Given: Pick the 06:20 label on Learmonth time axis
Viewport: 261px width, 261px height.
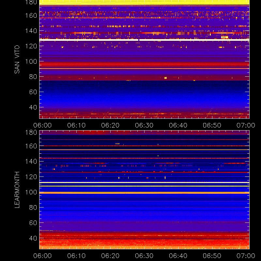Looking at the screenshot, I should 110,256.
